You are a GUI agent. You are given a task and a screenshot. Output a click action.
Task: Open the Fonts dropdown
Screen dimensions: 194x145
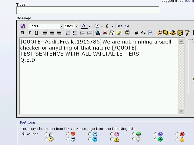pos(46,26)
